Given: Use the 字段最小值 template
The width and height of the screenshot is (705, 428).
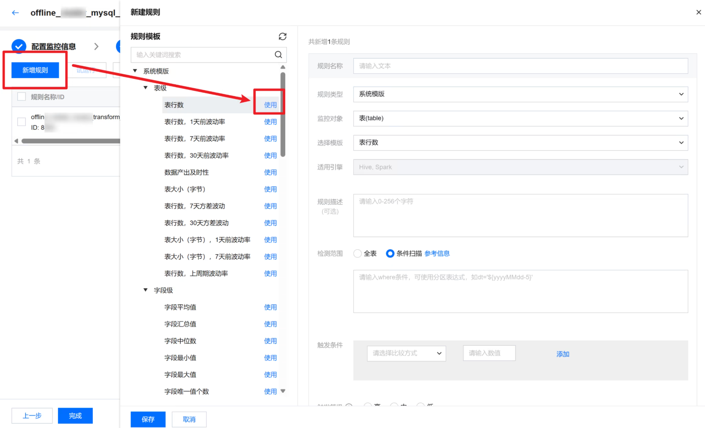Looking at the screenshot, I should click(x=270, y=358).
